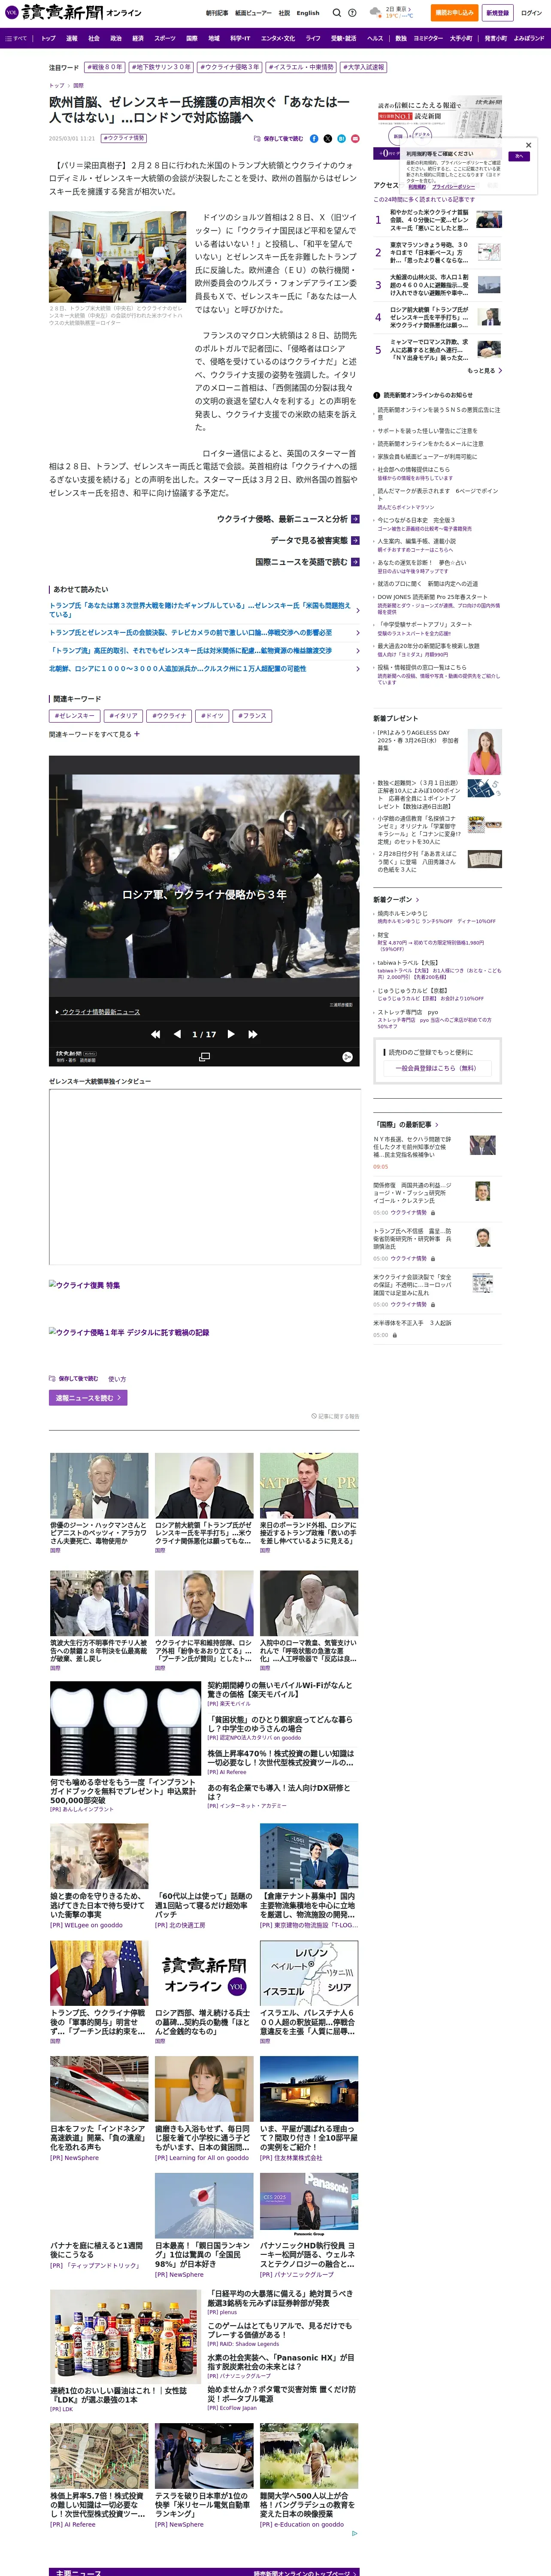The height and width of the screenshot is (2576, 551).
Task: Select #フランス keyword tag
Action: (x=252, y=716)
